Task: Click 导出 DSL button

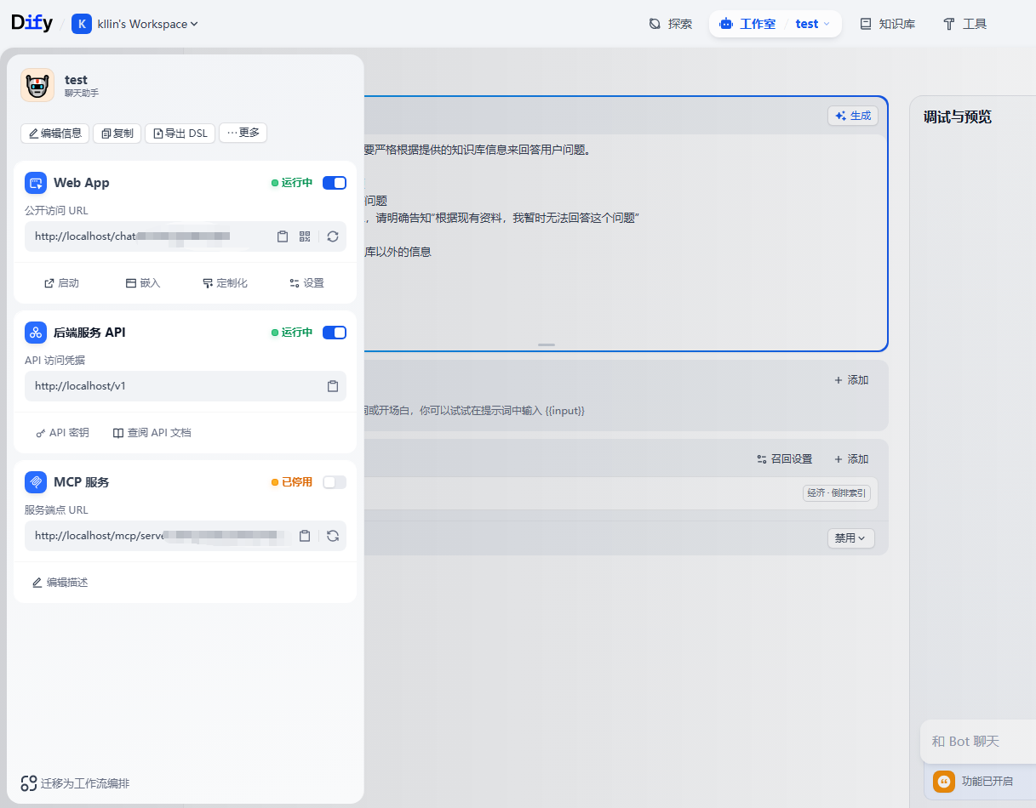Action: [x=180, y=133]
